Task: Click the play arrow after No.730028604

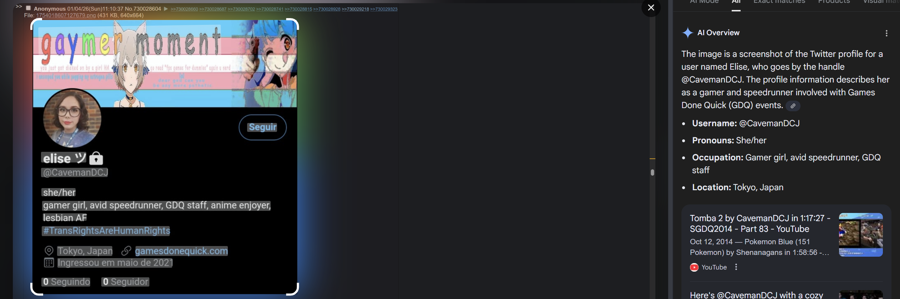Action: 166,9
